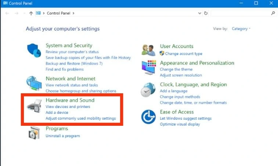278x166 pixels.
Task: Open the View by Category dropdown
Action: 241,29
